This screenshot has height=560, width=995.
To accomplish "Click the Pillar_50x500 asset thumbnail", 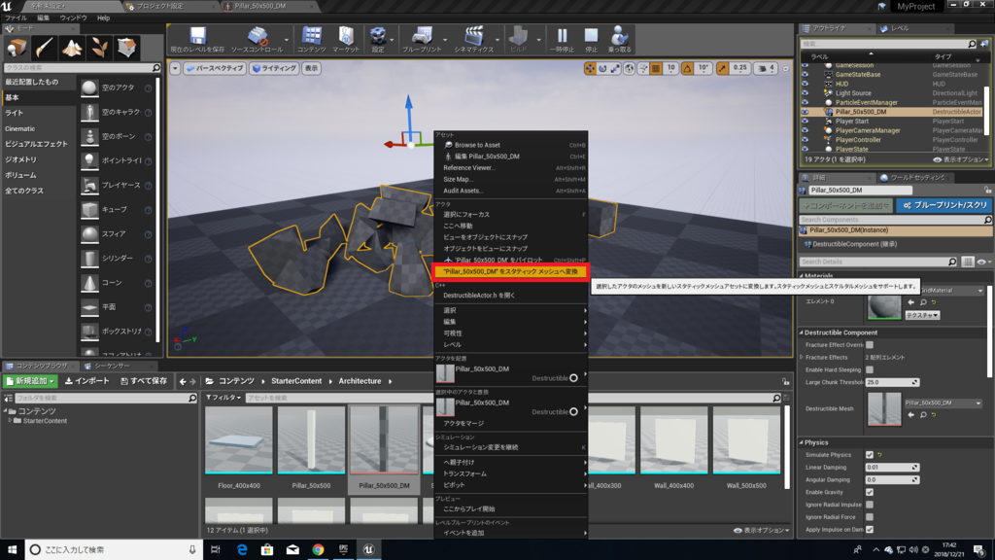I will pos(311,440).
